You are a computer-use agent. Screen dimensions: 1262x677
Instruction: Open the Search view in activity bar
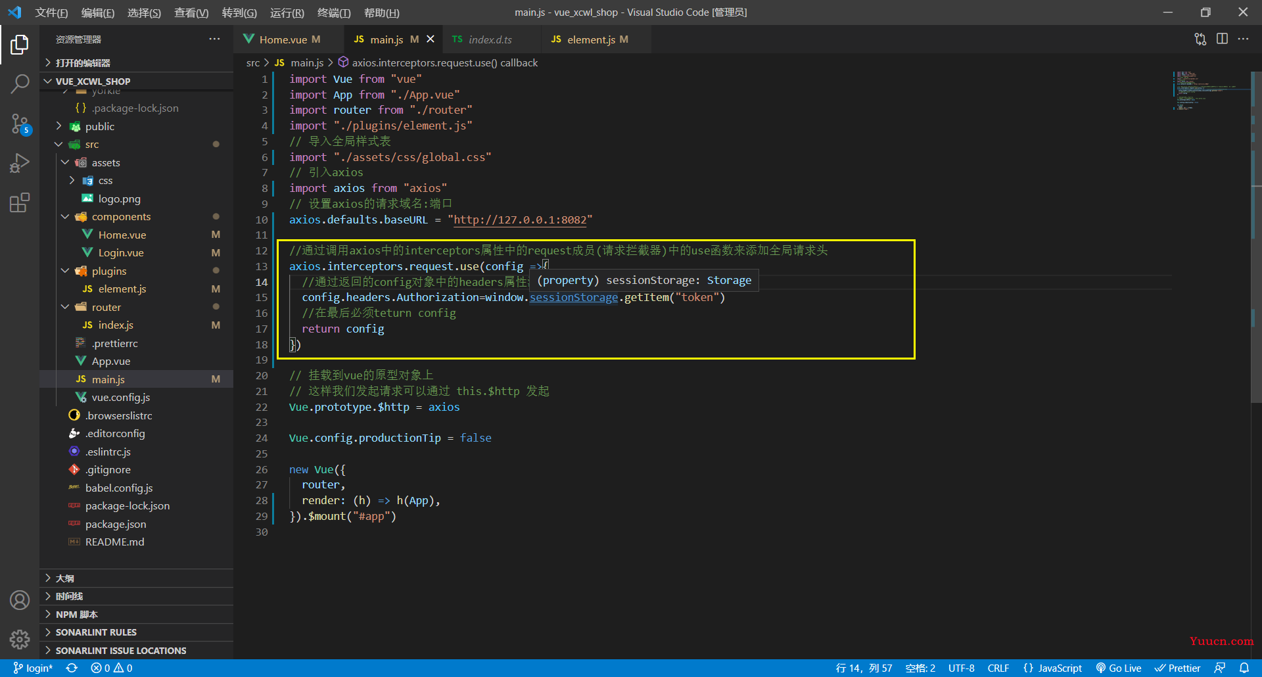(20, 84)
